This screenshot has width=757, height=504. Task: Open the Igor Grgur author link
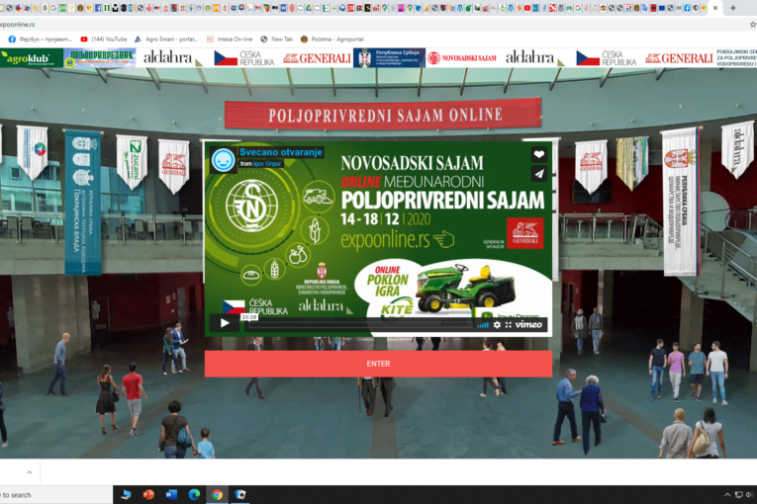267,163
